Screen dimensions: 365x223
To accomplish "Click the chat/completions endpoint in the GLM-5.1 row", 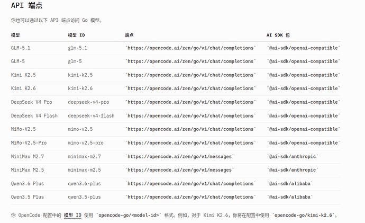I will [x=190, y=48].
